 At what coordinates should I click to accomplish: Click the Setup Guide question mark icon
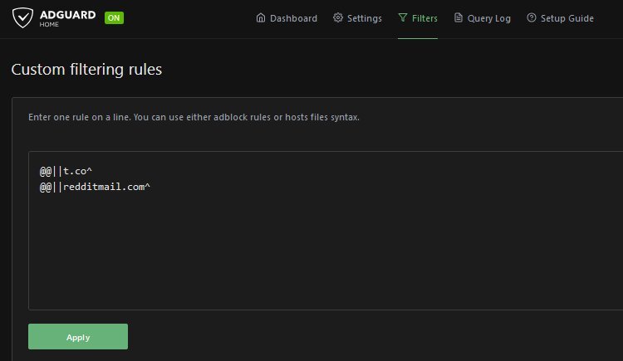coord(531,18)
